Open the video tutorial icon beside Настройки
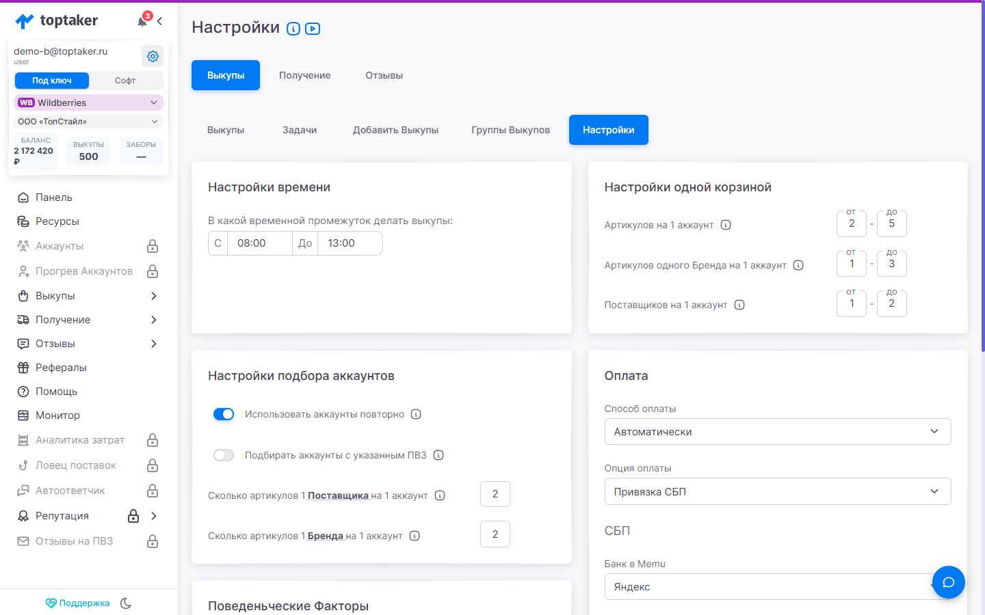 [313, 29]
